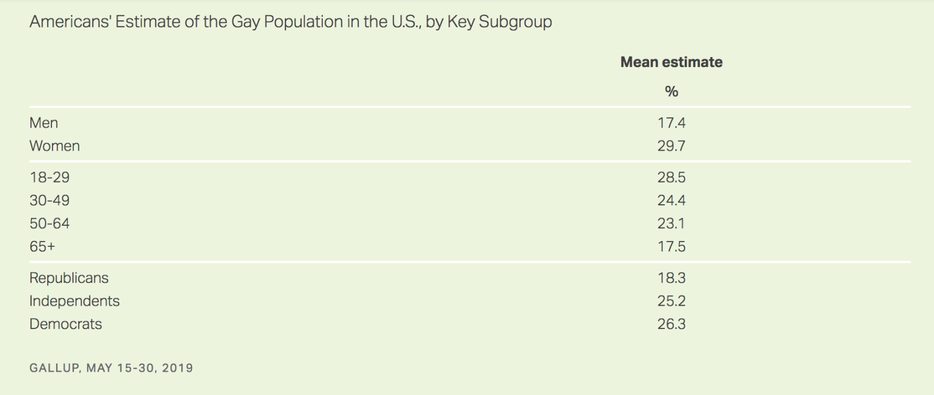Click the 26.3 value for Democrats
This screenshot has width=934, height=395.
(671, 324)
